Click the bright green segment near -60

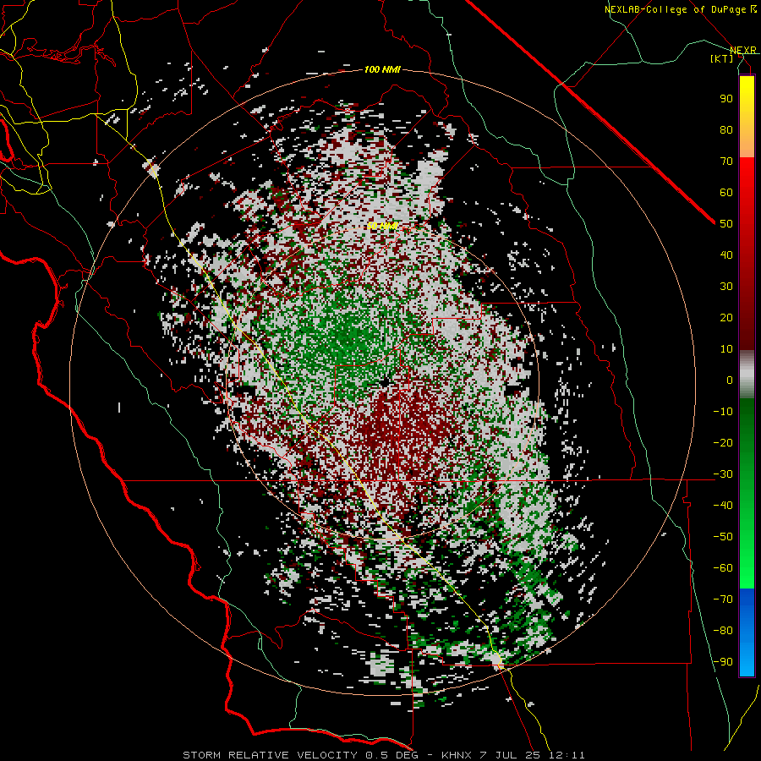(747, 572)
